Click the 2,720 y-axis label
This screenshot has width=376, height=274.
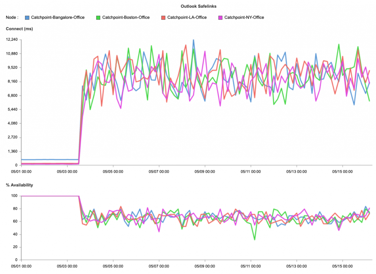(x=13, y=137)
